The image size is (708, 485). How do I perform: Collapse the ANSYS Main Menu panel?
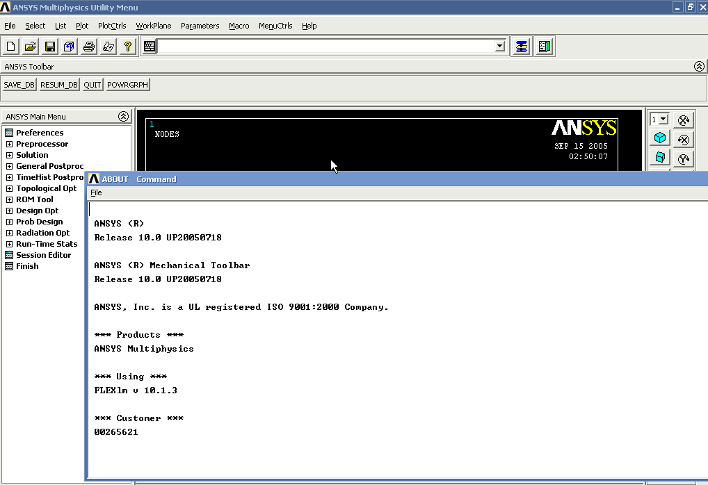pos(123,117)
